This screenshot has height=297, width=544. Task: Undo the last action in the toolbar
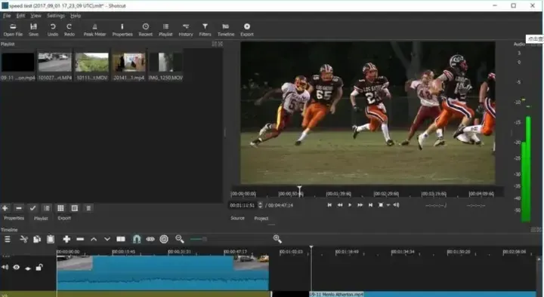53,30
